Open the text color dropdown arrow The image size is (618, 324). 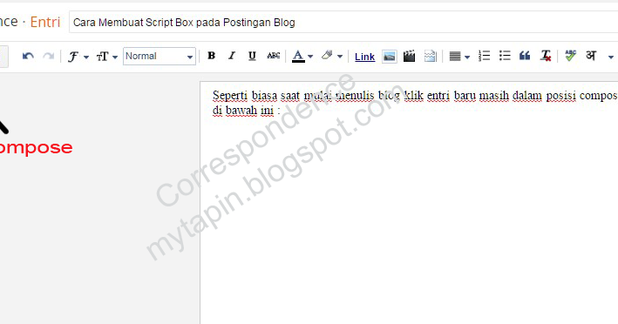310,57
